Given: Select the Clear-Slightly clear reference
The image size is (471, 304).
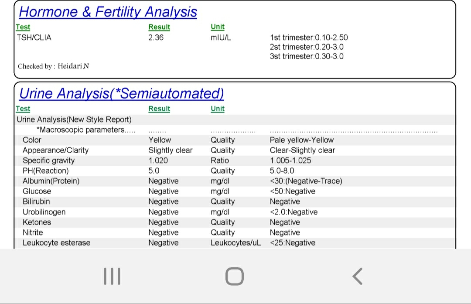Looking at the screenshot, I should point(303,150).
